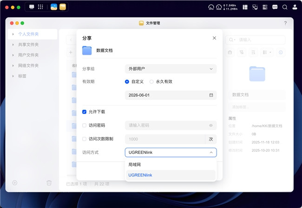Viewport: 302px width, 208px height.
Task: Expand 共享文件夹 tree arrow
Action: point(13,44)
